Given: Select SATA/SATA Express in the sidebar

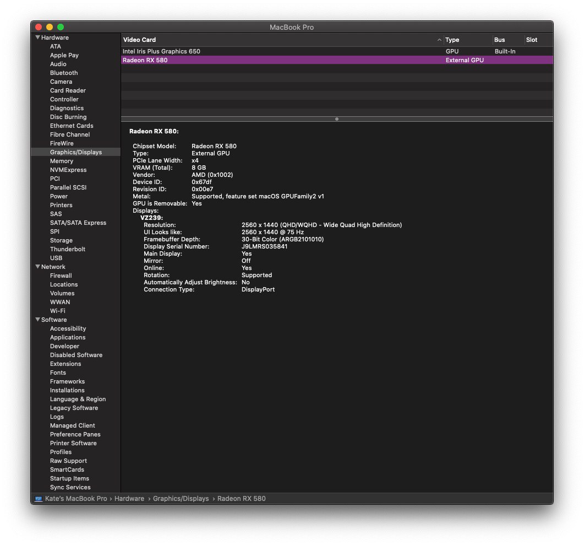Looking at the screenshot, I should 78,223.
